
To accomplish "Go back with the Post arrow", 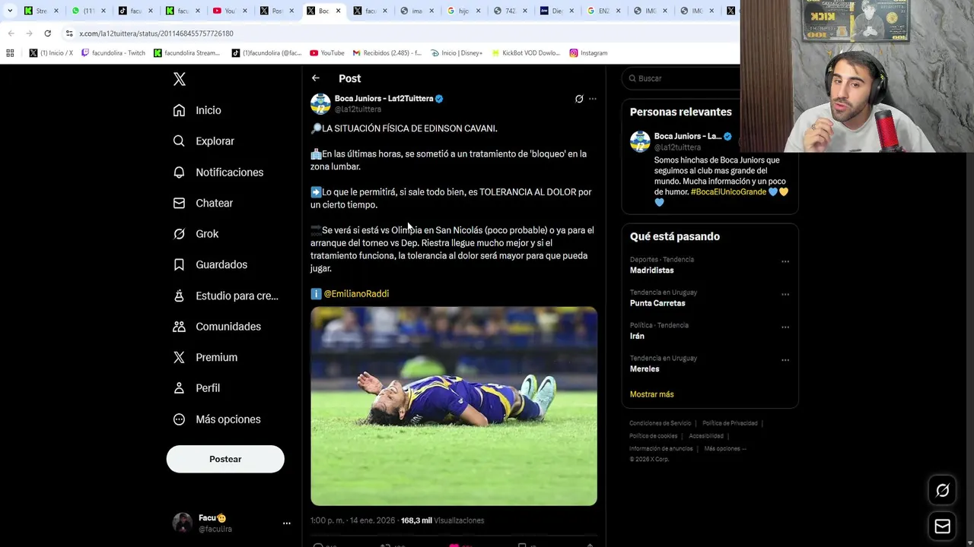I will tap(316, 78).
